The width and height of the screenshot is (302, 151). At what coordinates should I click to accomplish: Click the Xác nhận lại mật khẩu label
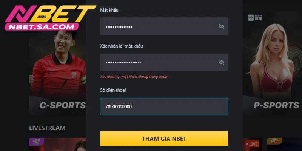tap(122, 46)
